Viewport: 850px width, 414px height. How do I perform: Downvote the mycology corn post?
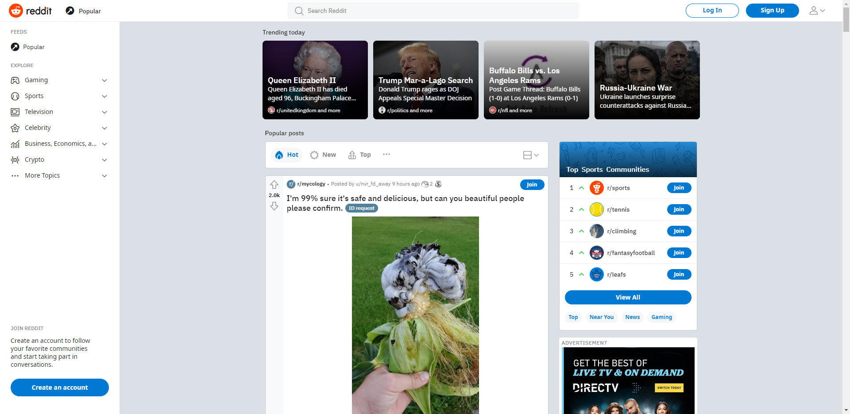[274, 206]
